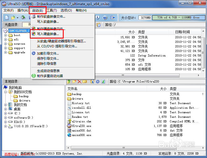Expand the efi folder tree node
Viewport: 207px width, 158px height.
click(x=5, y=39)
